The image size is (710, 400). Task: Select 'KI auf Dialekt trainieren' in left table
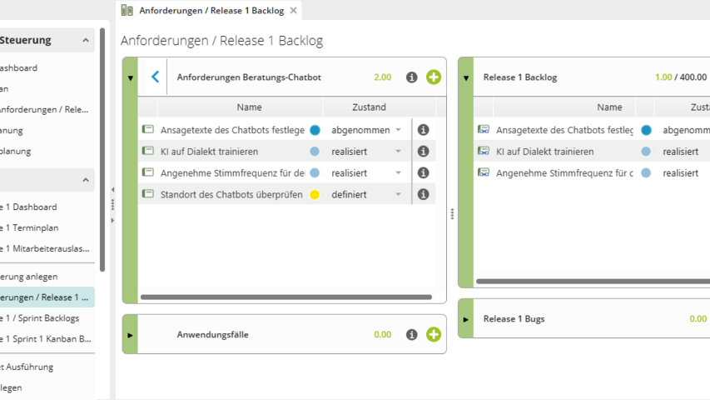(x=209, y=152)
